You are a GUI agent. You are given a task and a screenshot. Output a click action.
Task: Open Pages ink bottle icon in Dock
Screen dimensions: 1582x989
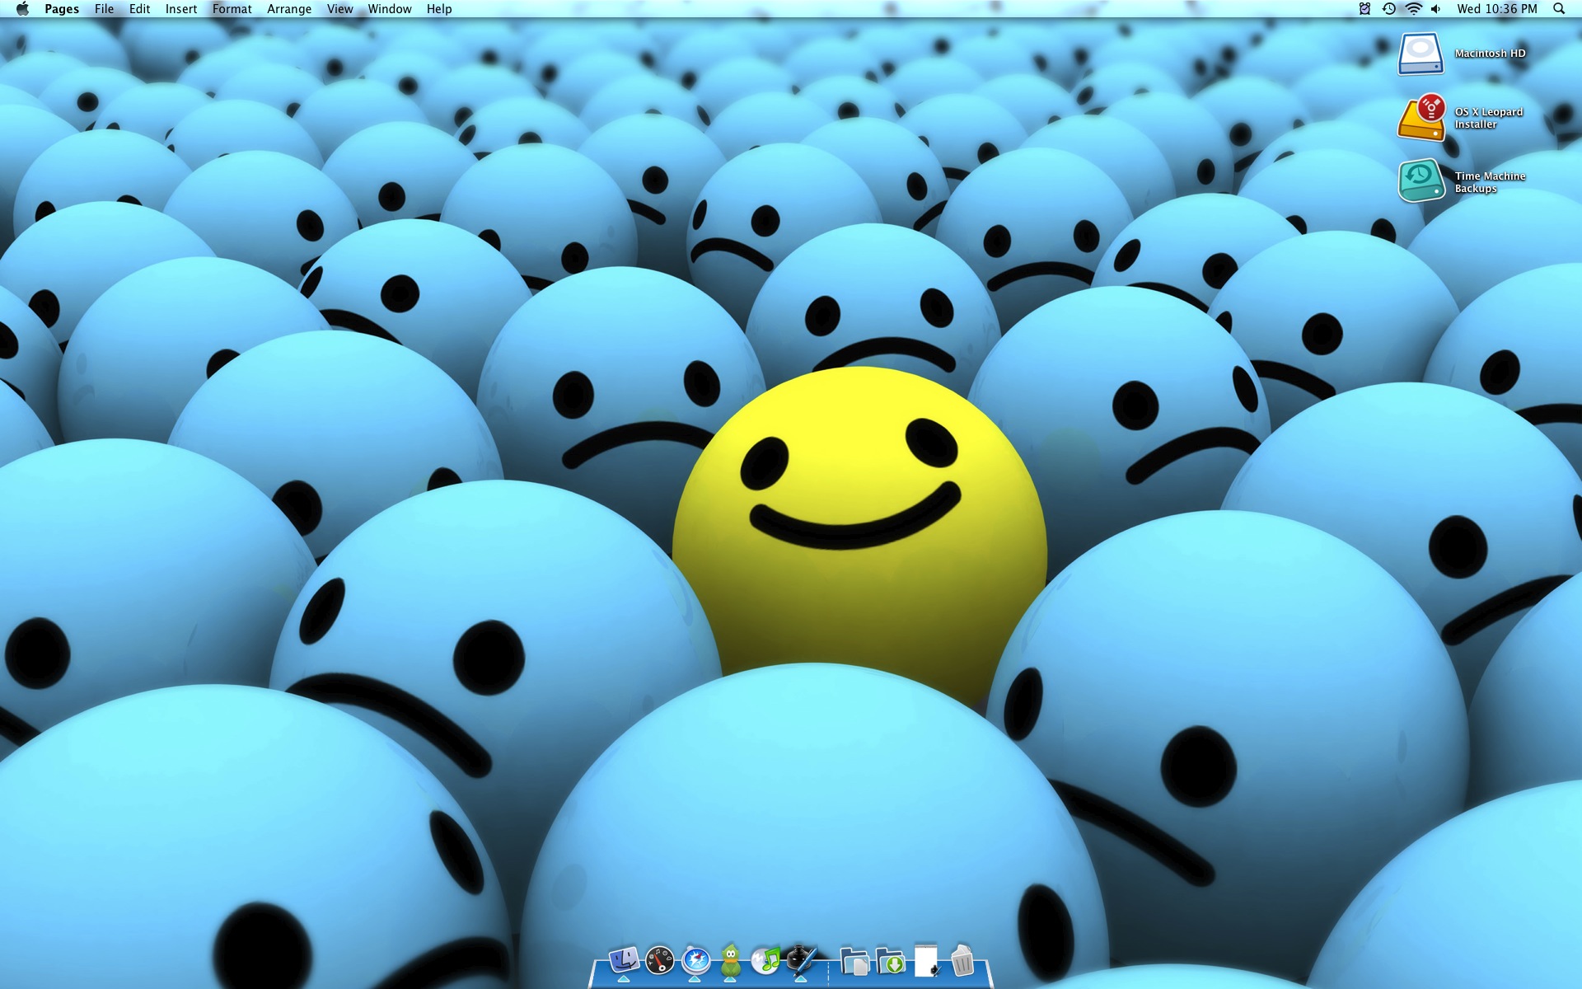coord(801,960)
